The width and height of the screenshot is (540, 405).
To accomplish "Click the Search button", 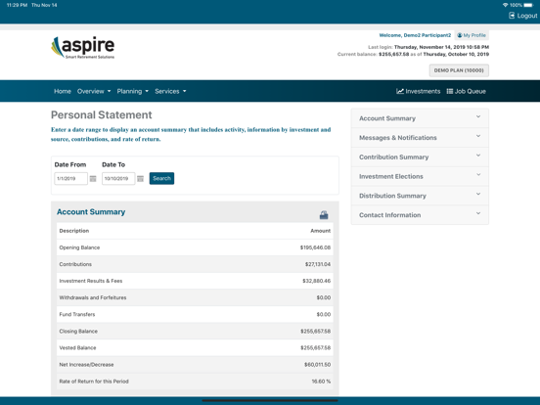I will pyautogui.click(x=161, y=178).
